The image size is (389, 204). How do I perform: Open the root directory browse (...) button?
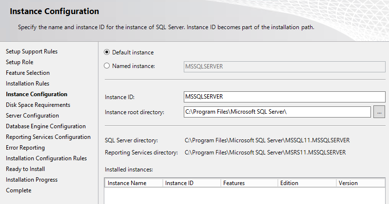click(379, 112)
